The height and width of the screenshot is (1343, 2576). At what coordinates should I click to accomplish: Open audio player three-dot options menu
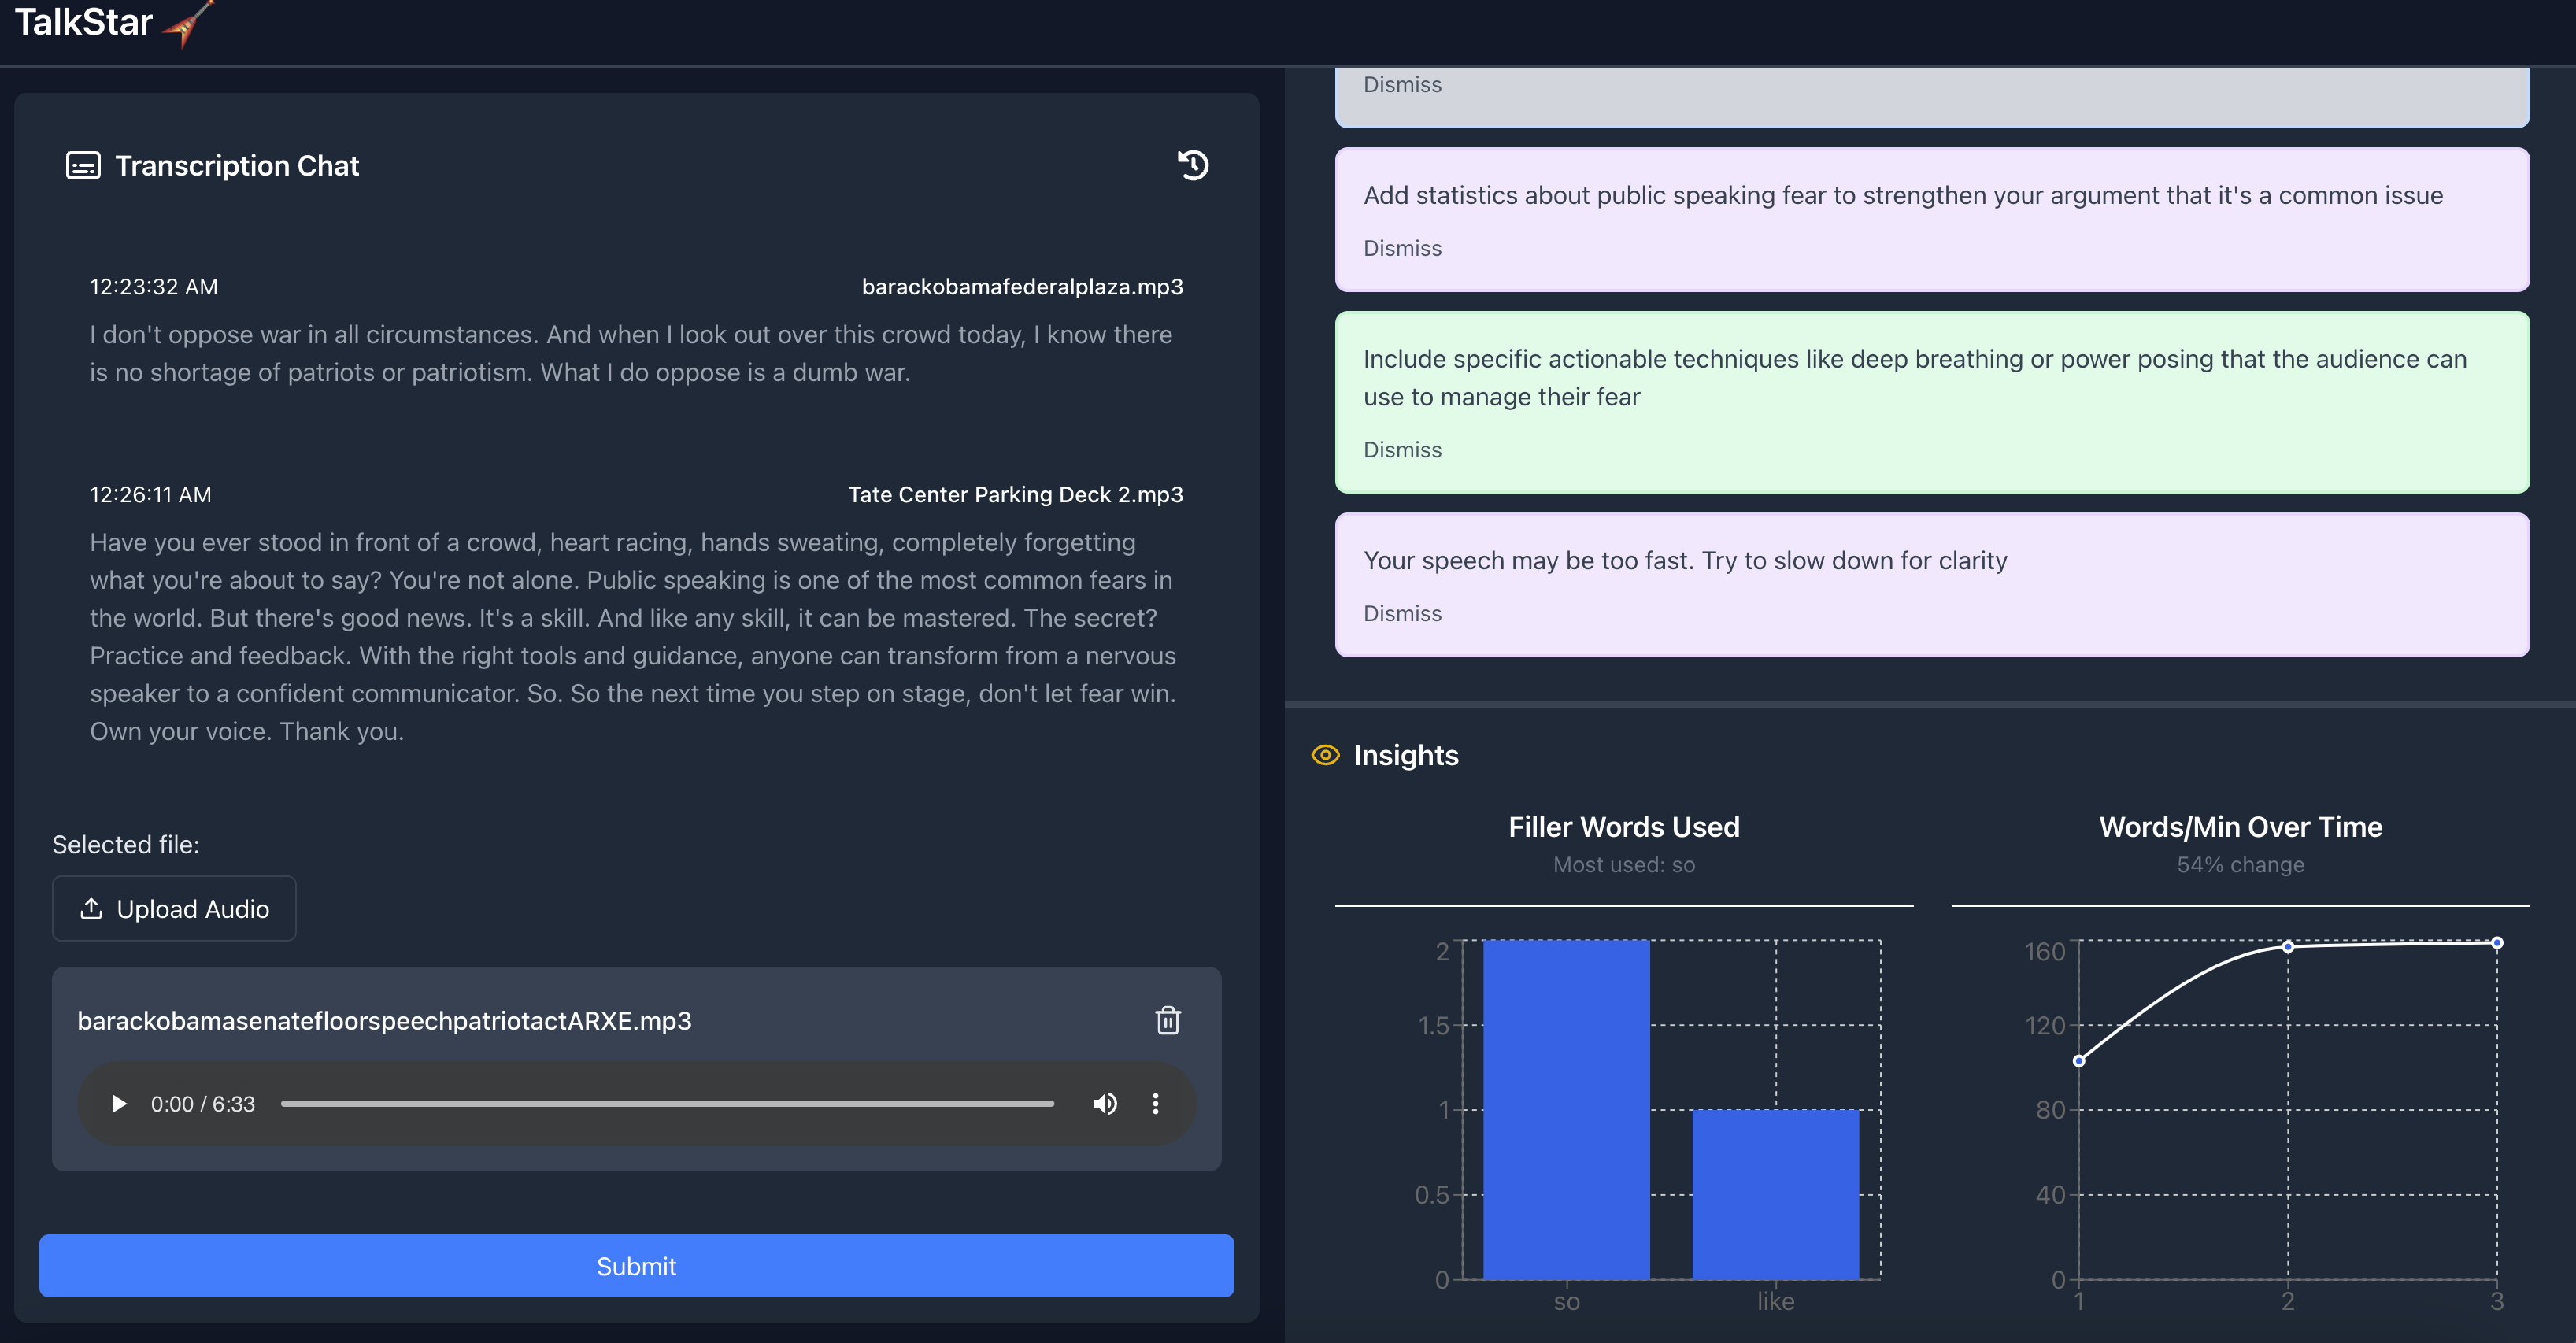tap(1155, 1104)
